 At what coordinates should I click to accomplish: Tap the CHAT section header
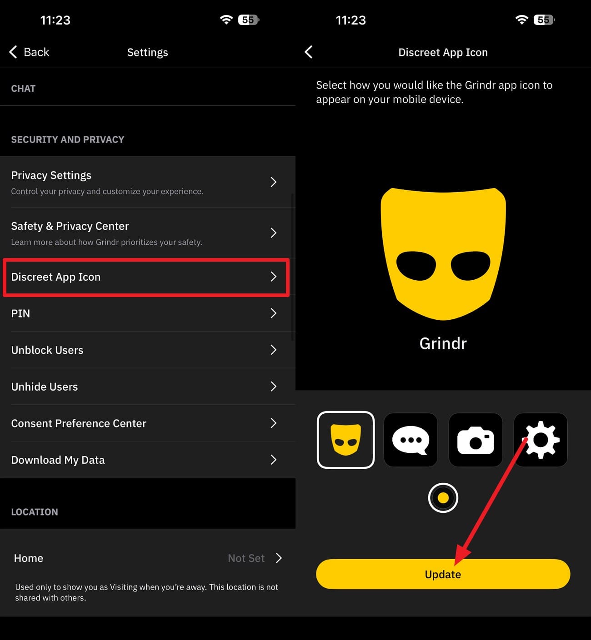[23, 89]
